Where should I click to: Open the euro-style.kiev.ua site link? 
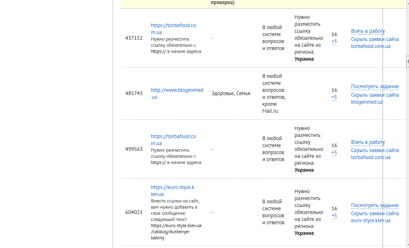coord(172,191)
